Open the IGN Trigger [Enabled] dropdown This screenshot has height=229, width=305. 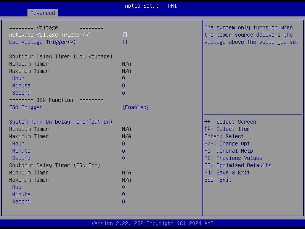(136, 107)
